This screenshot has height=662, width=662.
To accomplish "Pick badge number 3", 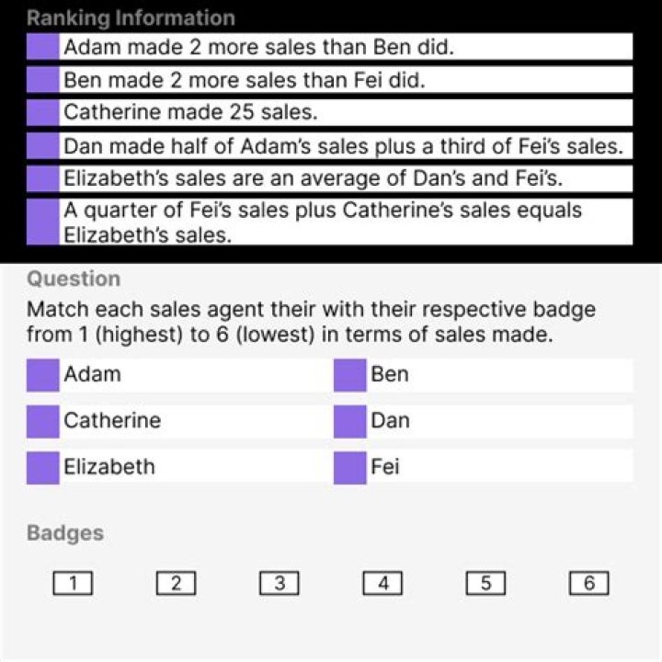I will (x=280, y=583).
